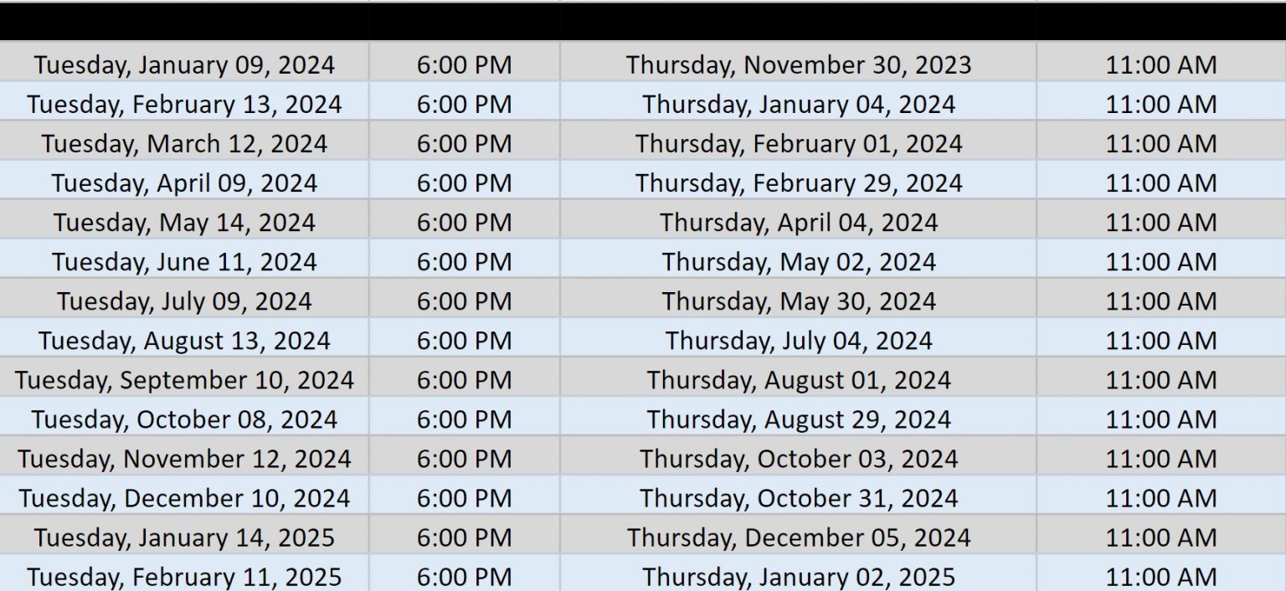Click the Thursday, May 02, 2024 cell
Viewport: 1286px width, 591px height.
coord(798,262)
